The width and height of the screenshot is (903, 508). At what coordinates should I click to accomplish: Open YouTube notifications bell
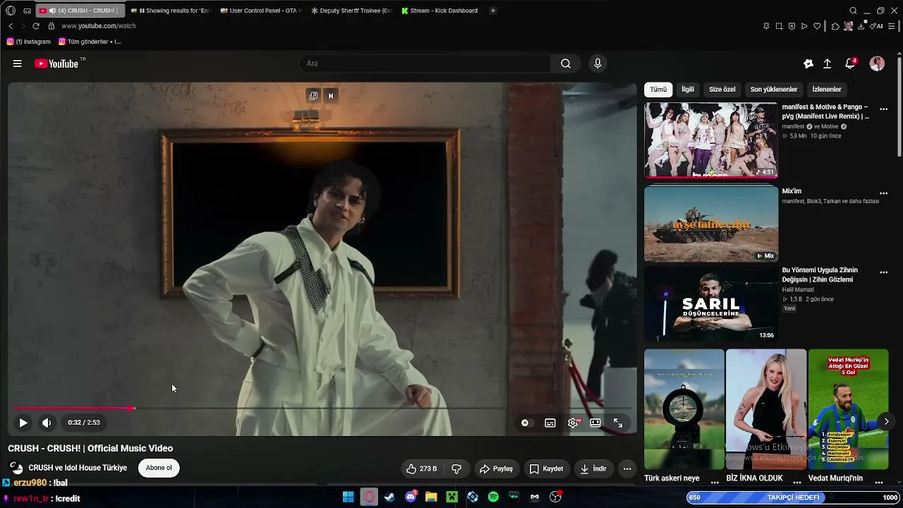pos(850,64)
